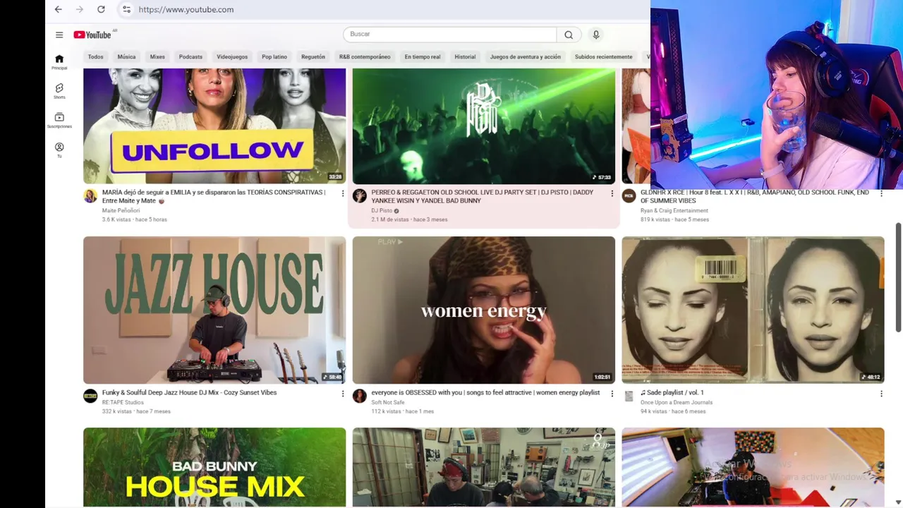Go back with the browser back arrow
The height and width of the screenshot is (508, 903).
(59, 9)
